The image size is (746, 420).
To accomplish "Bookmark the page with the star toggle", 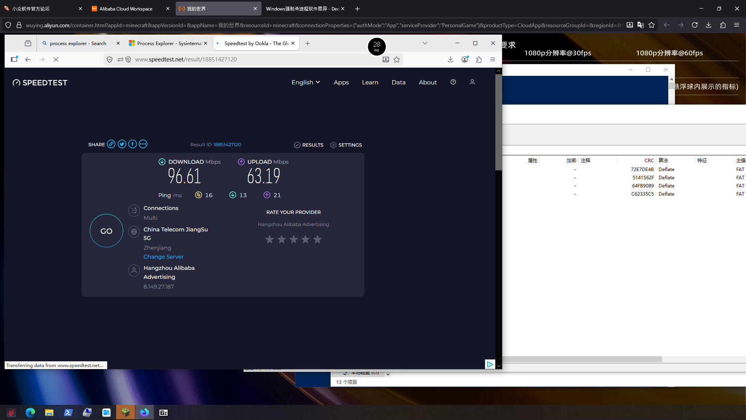I will click(397, 59).
